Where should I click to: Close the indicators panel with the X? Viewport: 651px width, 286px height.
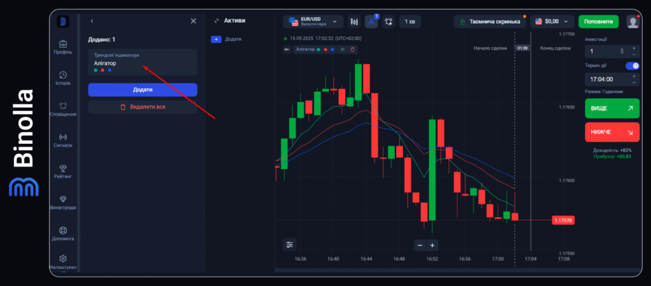[x=193, y=21]
